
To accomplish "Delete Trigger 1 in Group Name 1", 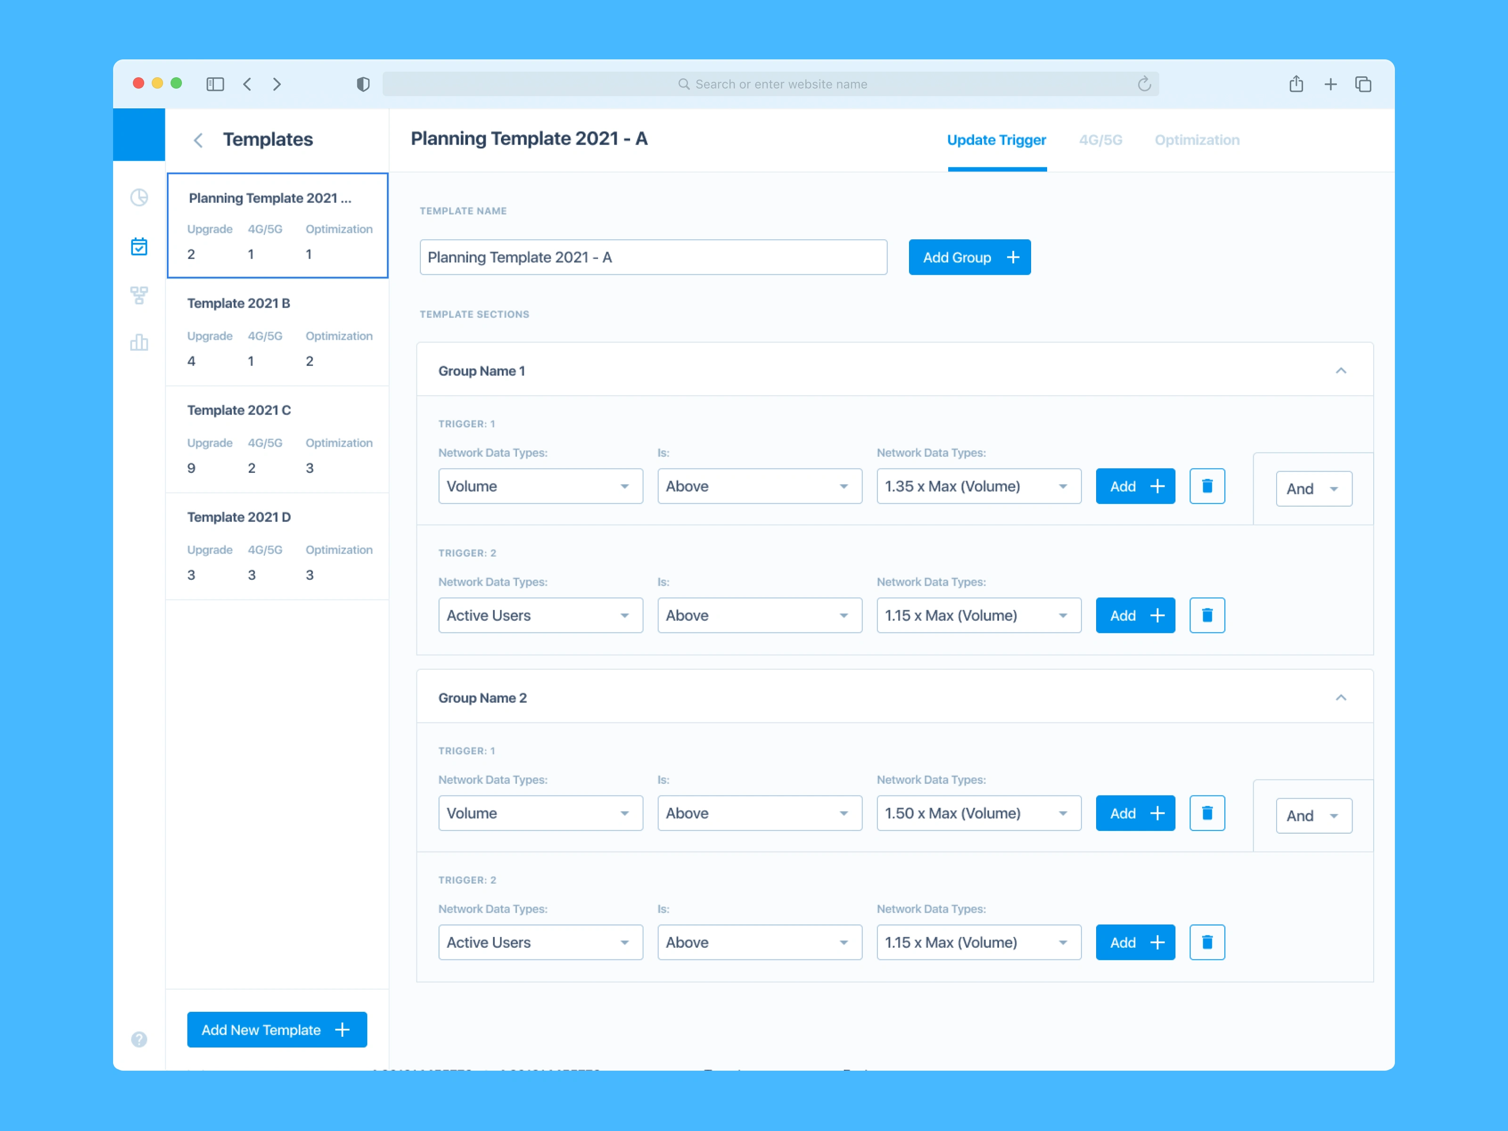I will coord(1207,486).
